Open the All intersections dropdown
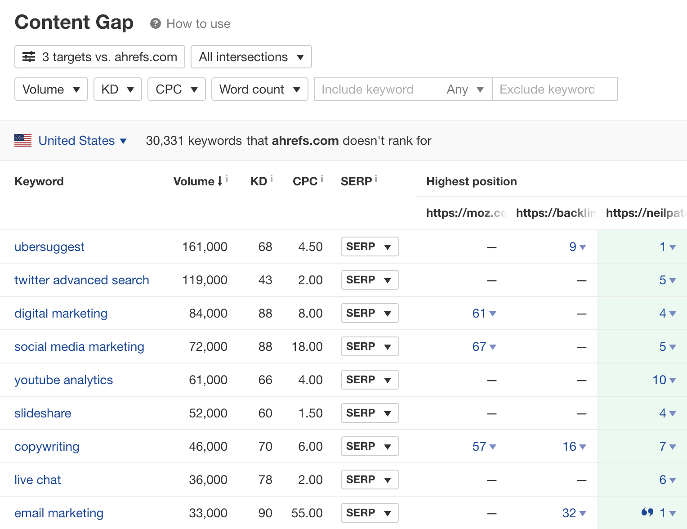687x529 pixels. tap(251, 57)
